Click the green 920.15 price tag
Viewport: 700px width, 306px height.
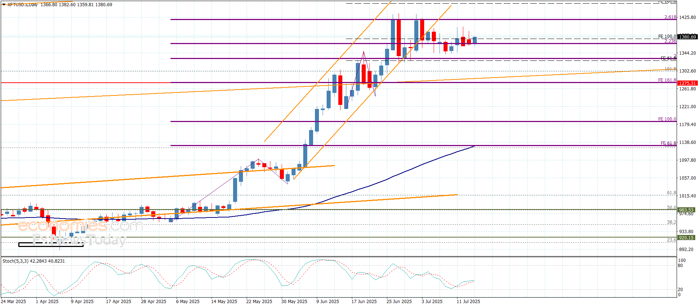pyautogui.click(x=686, y=238)
